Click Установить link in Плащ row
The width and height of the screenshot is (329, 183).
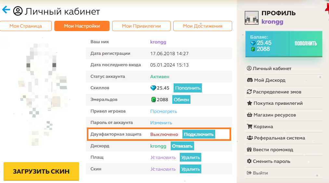coord(163,157)
